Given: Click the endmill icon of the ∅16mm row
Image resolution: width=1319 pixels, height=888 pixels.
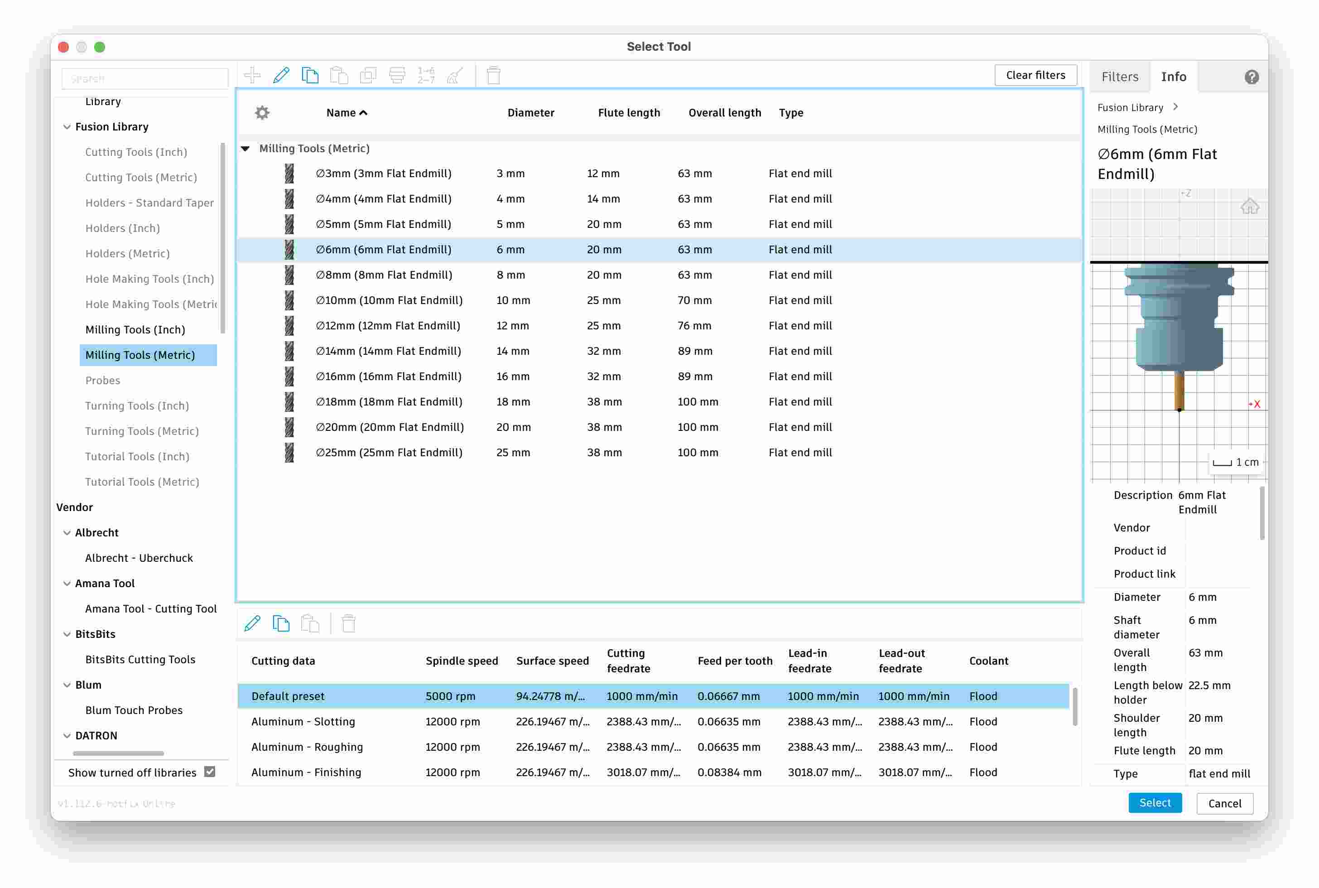Looking at the screenshot, I should [x=289, y=376].
